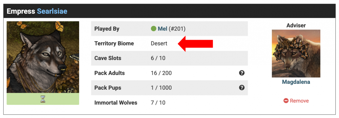This screenshot has height=118, width=339.
Task: Open the Pack Adults help question mark
Action: click(x=242, y=73)
